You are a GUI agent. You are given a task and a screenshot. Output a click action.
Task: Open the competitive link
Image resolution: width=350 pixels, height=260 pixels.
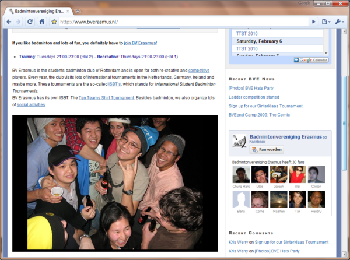click(199, 71)
